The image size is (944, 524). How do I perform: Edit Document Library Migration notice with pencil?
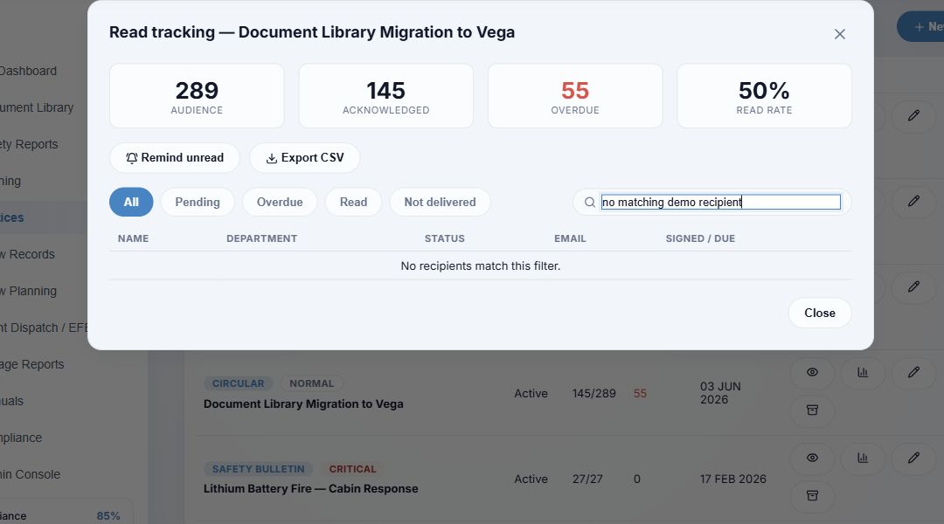pos(913,372)
